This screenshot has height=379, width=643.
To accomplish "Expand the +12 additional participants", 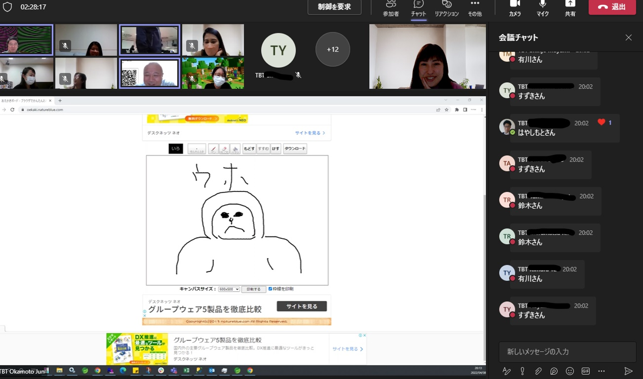I will coord(333,50).
